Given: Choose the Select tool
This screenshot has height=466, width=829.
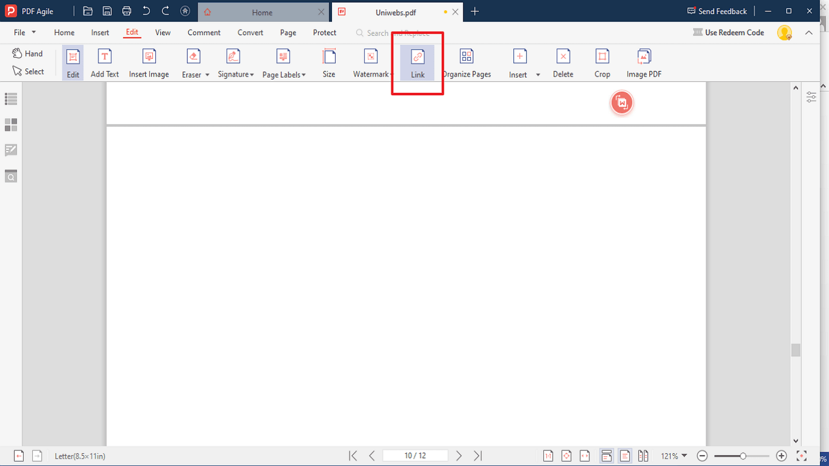Looking at the screenshot, I should tap(28, 71).
